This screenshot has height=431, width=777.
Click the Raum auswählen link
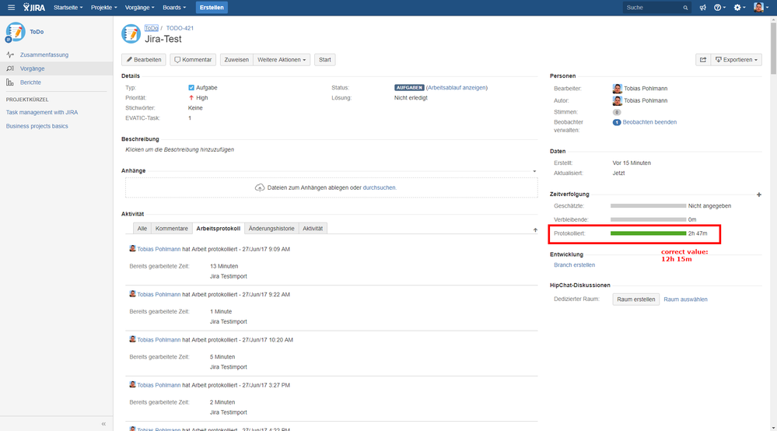click(x=685, y=300)
